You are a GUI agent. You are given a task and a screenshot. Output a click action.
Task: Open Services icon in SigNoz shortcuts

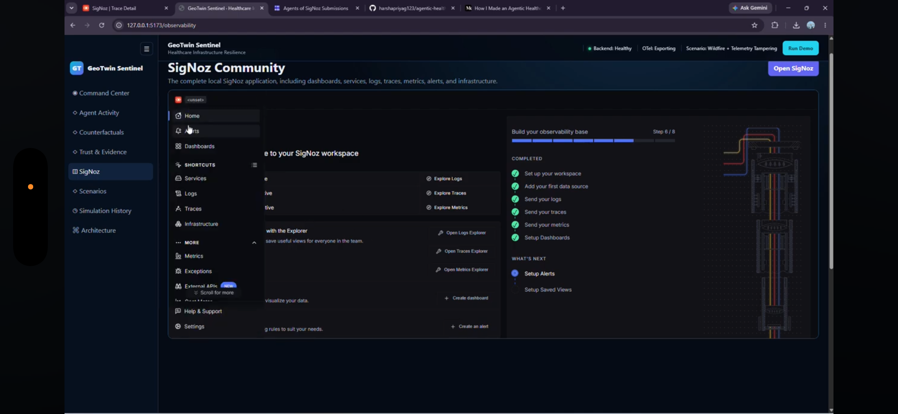click(178, 178)
